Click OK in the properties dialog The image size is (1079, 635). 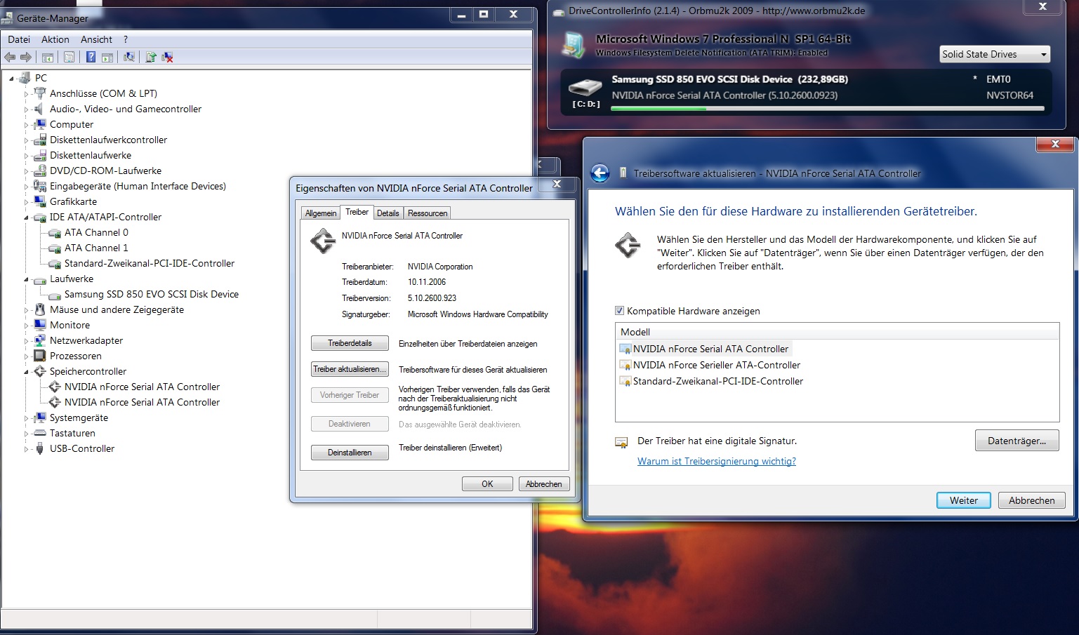(x=487, y=484)
